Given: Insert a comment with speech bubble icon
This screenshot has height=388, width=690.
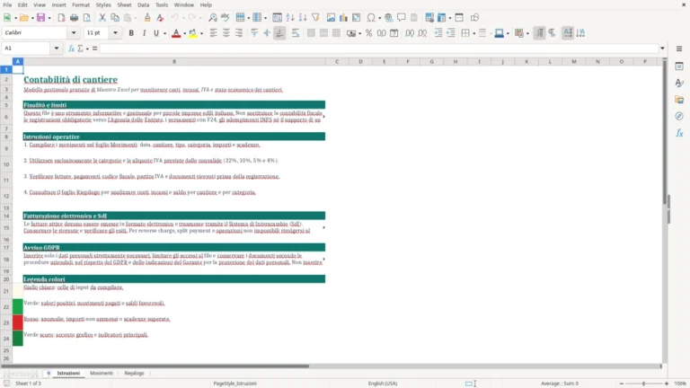Looking at the screenshot, I should click(402, 18).
